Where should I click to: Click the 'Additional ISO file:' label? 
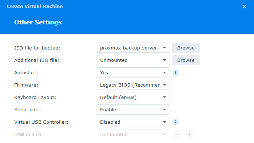37,60
